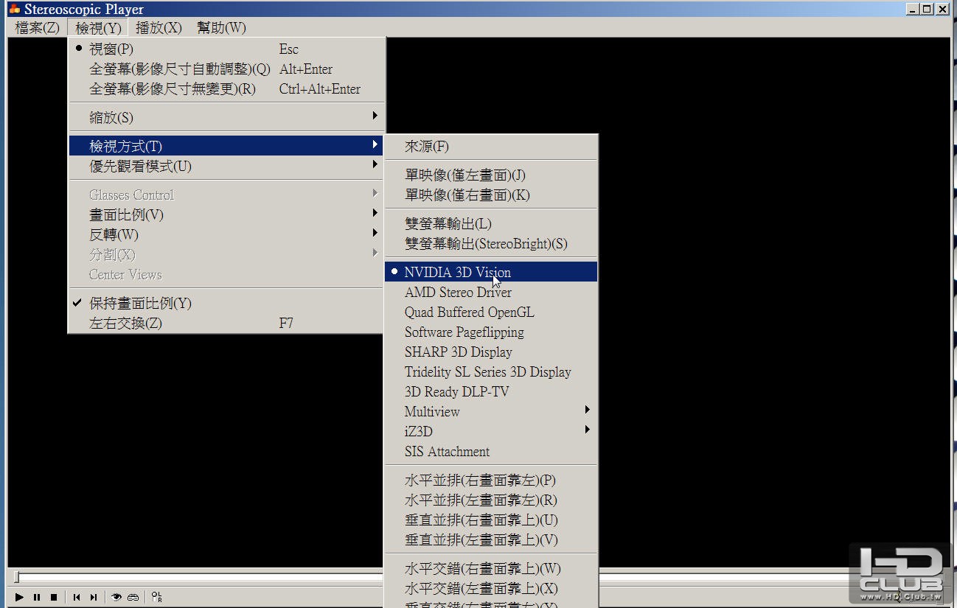Screen dimensions: 957x608
Task: Expand the 反轉(W) flip submenu
Action: (x=226, y=234)
